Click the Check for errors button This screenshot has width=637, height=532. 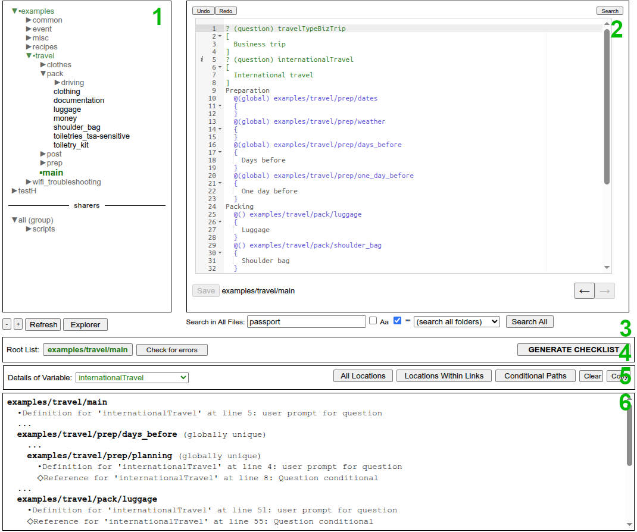[171, 350]
